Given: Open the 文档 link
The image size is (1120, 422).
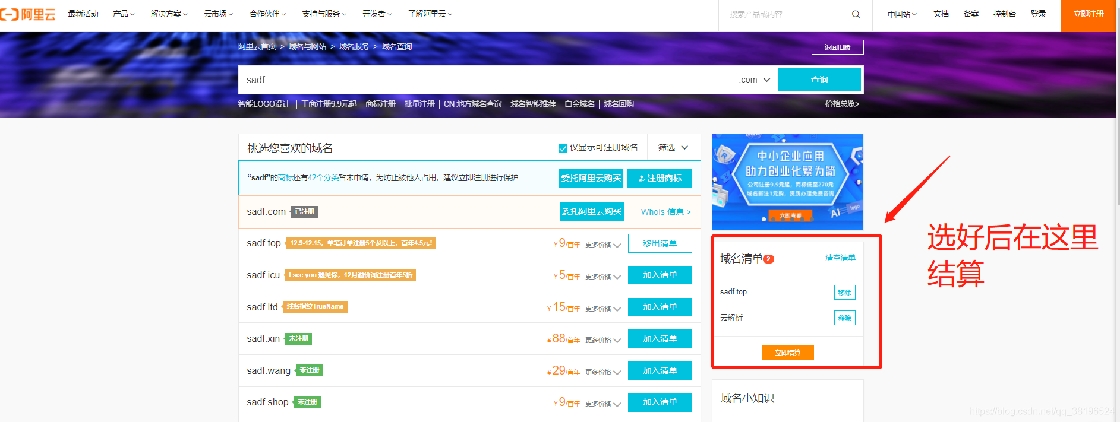Looking at the screenshot, I should coord(941,14).
